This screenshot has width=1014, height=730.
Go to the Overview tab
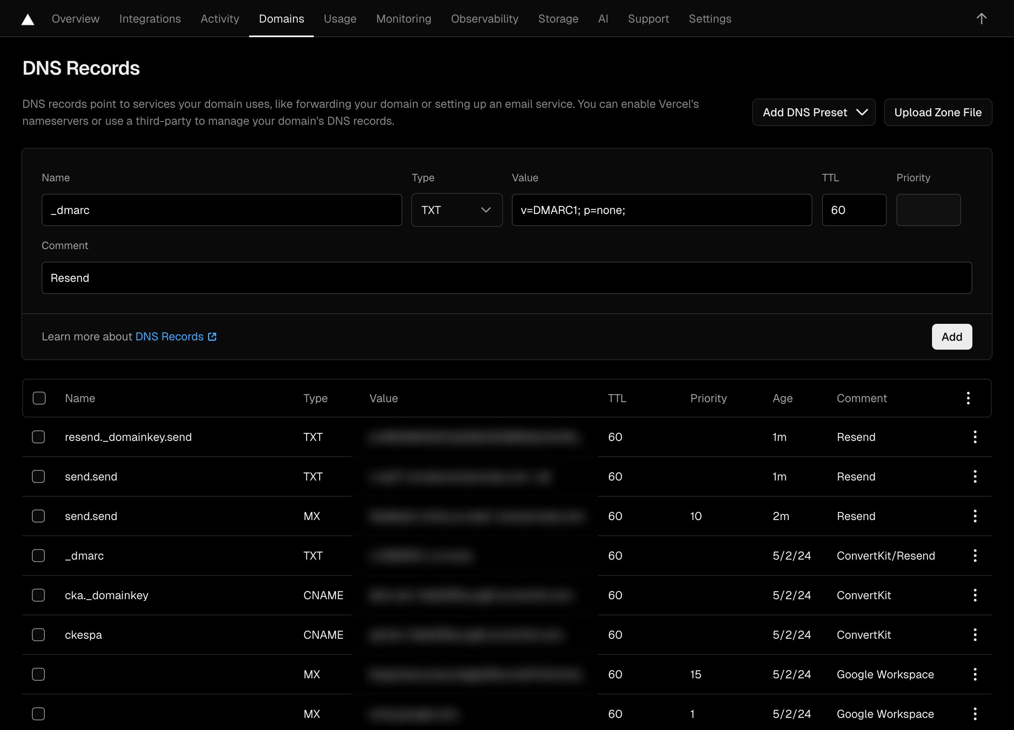tap(76, 19)
